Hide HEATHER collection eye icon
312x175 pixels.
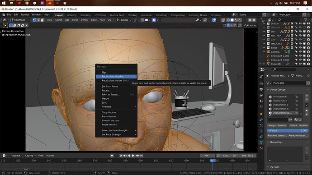click(x=300, y=36)
